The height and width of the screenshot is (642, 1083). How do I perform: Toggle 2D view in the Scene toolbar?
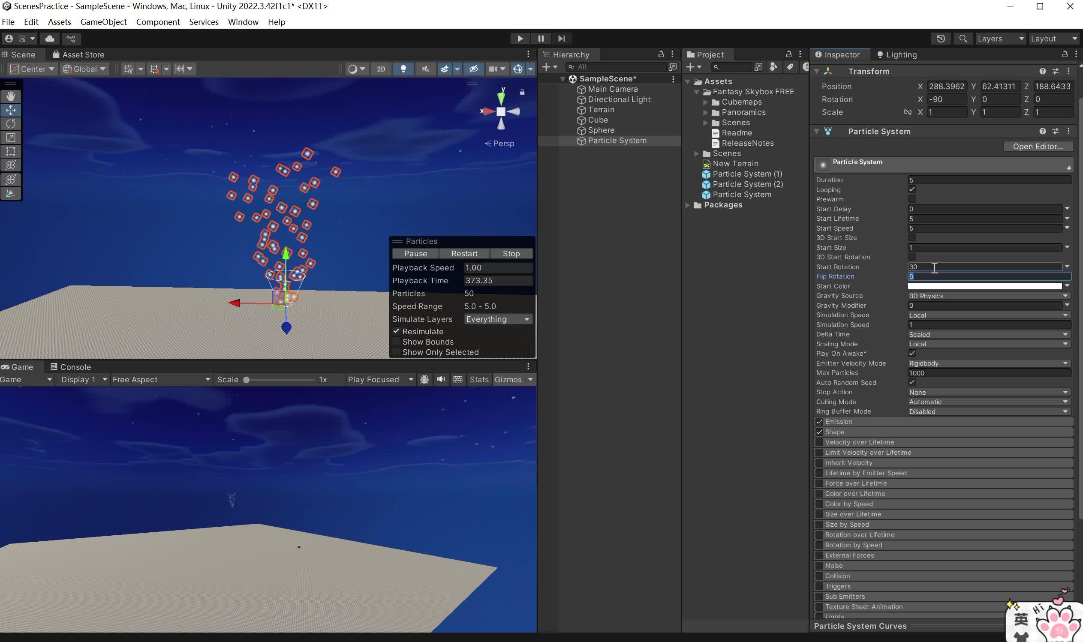coord(381,69)
